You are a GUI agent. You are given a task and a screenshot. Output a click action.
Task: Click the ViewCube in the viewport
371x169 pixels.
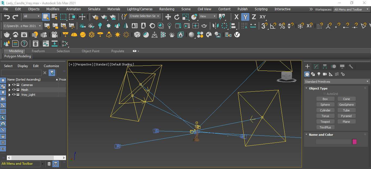[287, 77]
